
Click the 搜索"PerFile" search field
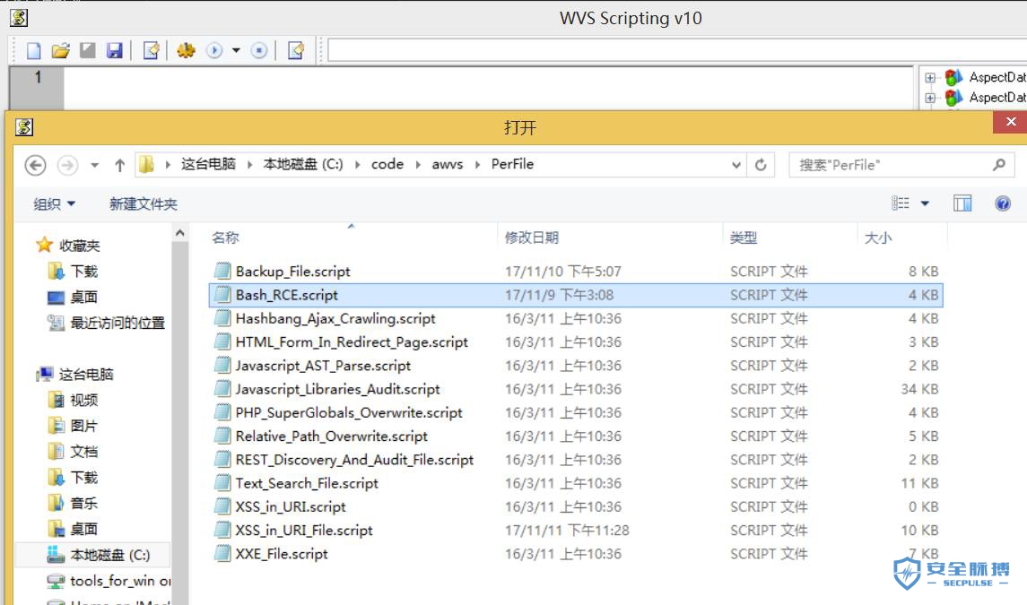click(x=902, y=165)
